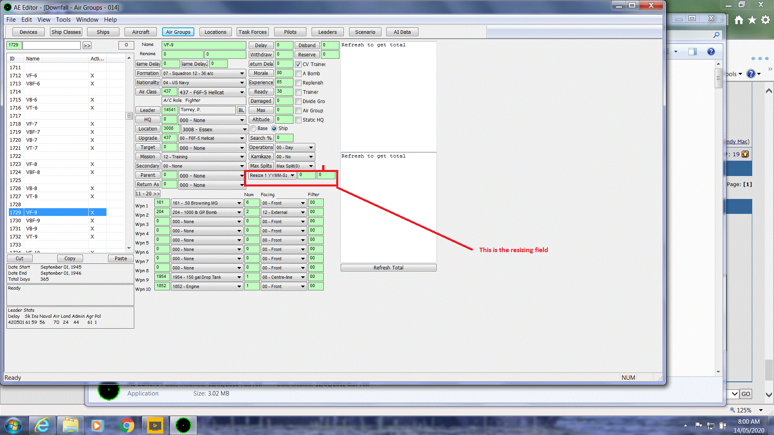Viewport: 774px width, 435px height.
Task: Select the Base radio button
Action: [253, 128]
